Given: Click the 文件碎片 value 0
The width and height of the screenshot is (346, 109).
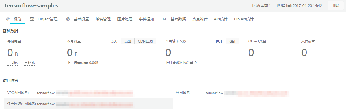Looking at the screenshot, I should (x=304, y=53).
